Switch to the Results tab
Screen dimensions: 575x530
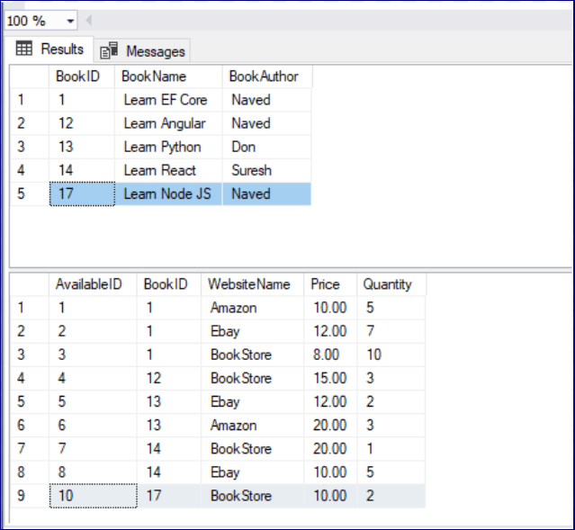(50, 49)
